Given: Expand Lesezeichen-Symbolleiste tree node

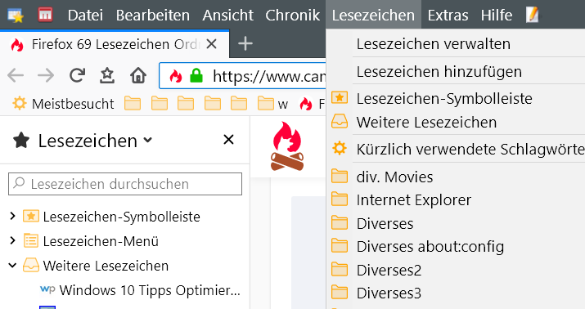Looking at the screenshot, I should (x=12, y=216).
